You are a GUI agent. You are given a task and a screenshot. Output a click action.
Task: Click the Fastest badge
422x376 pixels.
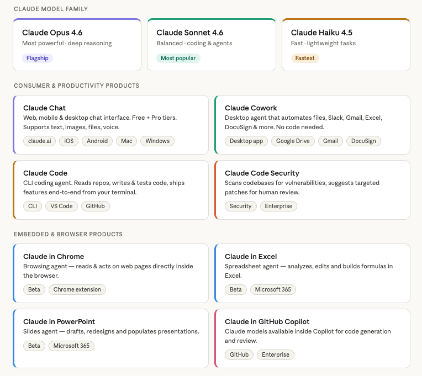click(x=305, y=58)
